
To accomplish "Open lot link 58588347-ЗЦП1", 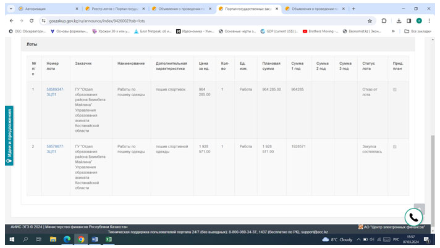I will 55,92.
